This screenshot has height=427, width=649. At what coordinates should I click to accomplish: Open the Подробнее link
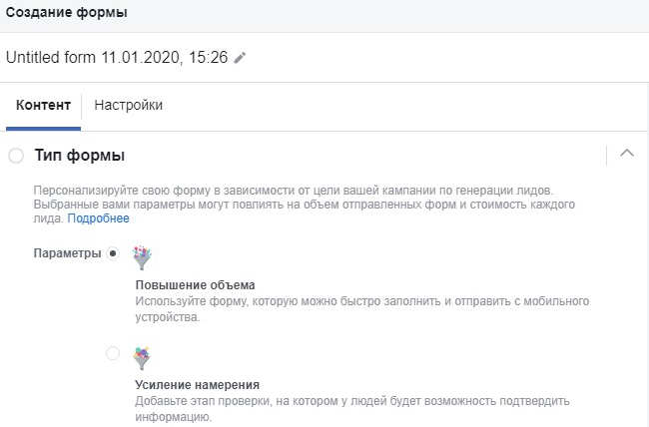click(x=98, y=218)
